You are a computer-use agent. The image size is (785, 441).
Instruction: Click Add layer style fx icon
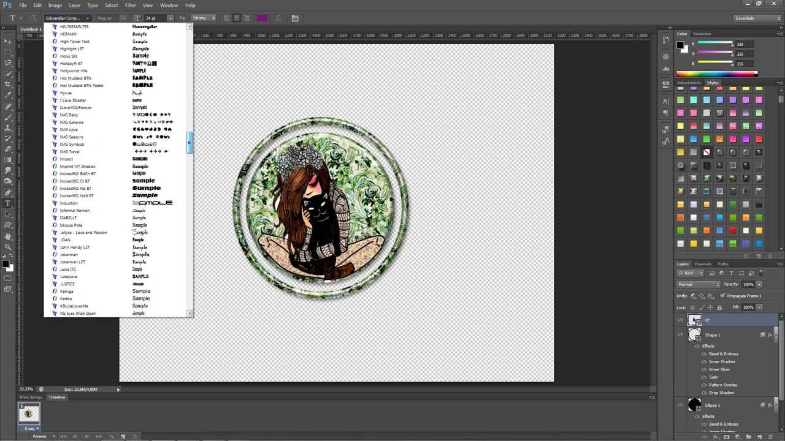pyautogui.click(x=716, y=437)
